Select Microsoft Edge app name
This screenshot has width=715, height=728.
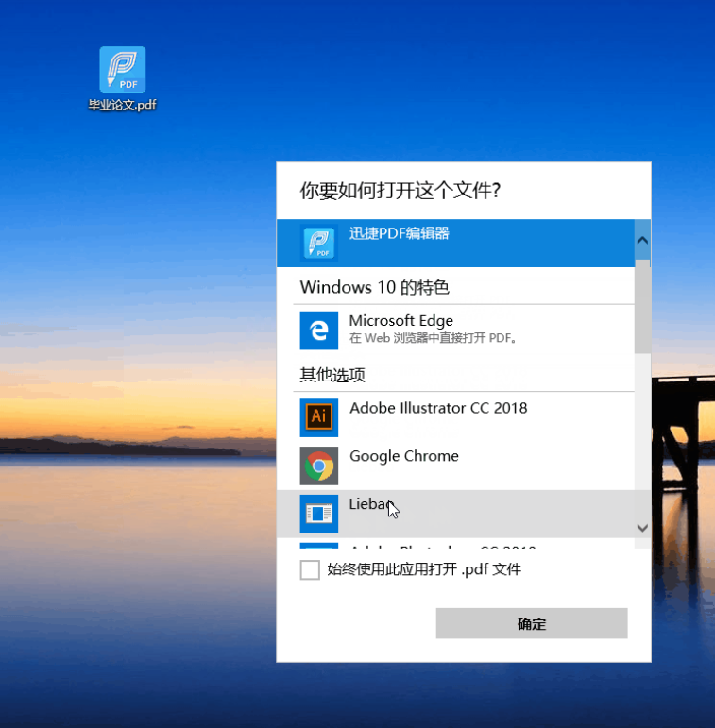pos(401,321)
